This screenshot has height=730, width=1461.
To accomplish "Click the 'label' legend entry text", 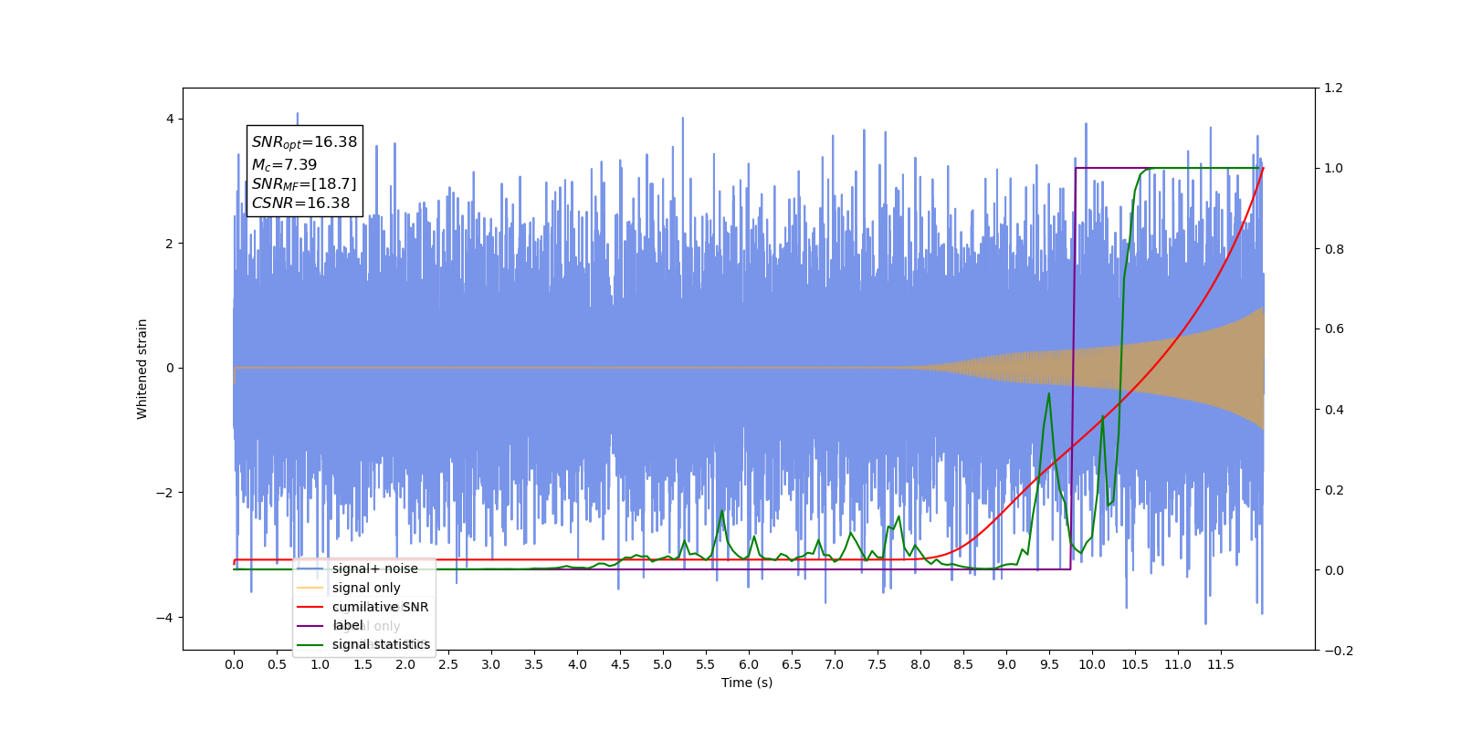I will (x=348, y=625).
